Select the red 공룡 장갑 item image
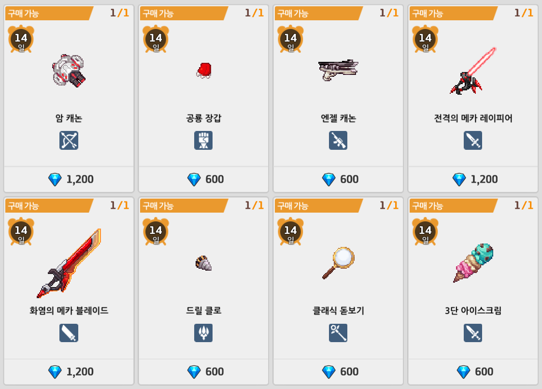 coord(204,70)
